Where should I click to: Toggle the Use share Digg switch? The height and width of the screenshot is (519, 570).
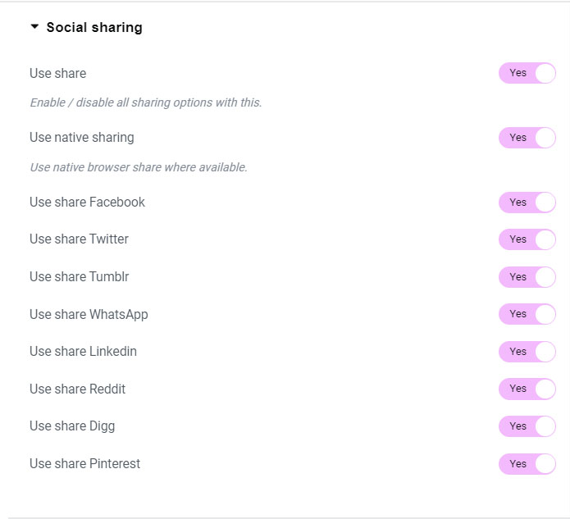tap(527, 426)
